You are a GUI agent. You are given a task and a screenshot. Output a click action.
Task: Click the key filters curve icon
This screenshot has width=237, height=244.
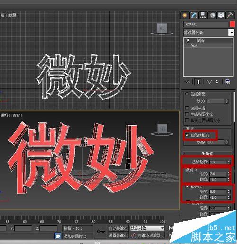[x=134, y=235]
